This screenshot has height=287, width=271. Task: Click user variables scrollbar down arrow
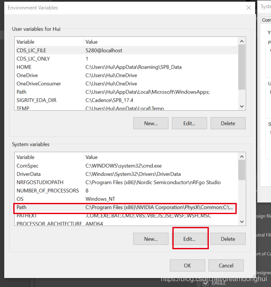pyautogui.click(x=242, y=106)
